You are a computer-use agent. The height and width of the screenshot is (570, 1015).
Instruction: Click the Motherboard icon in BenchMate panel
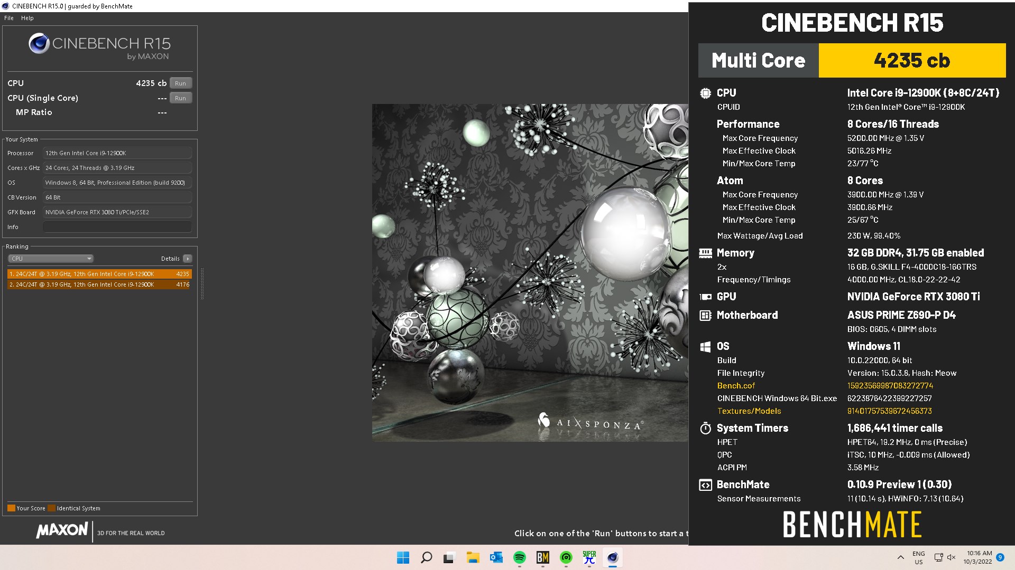pos(705,316)
